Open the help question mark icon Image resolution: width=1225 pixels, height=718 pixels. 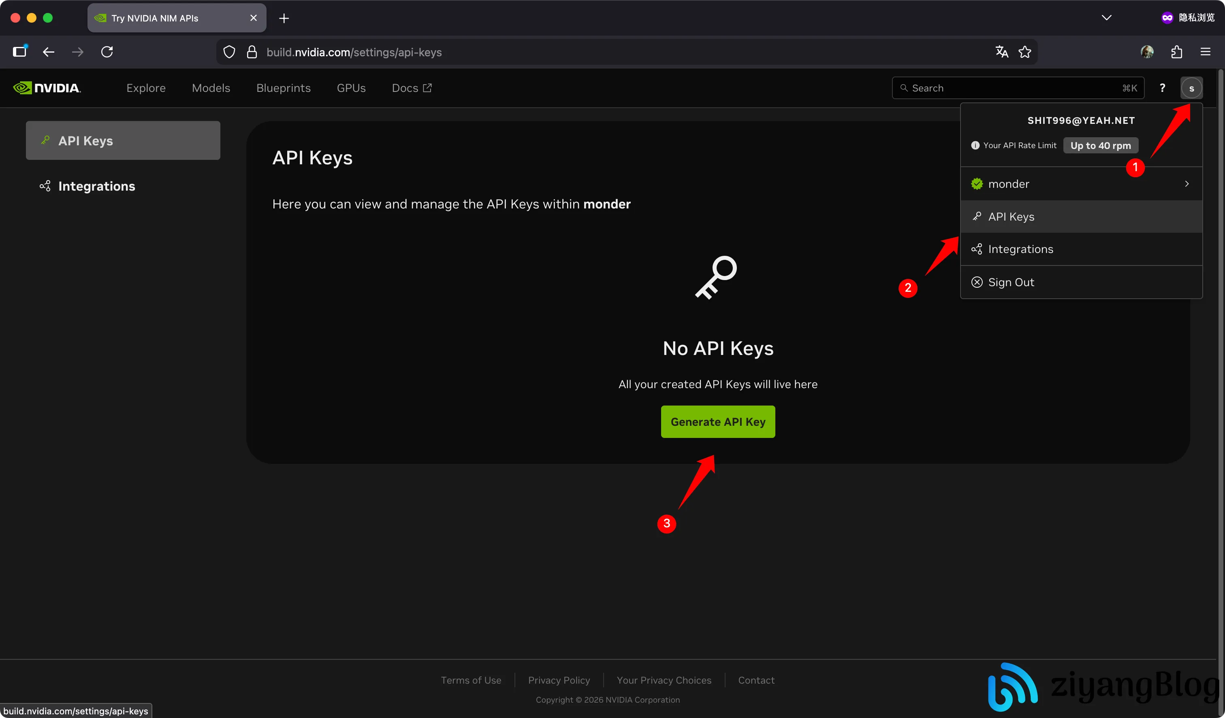[1163, 88]
